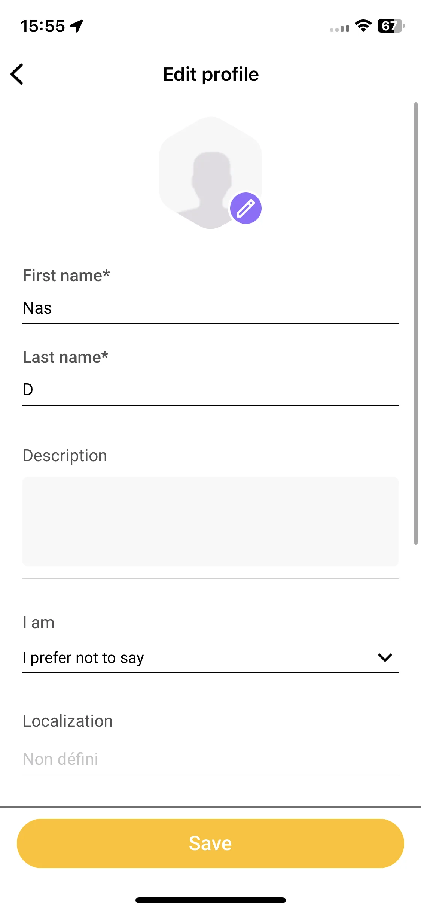This screenshot has height=912, width=421.
Task: Tap the clock time 15:55
Action: [x=43, y=26]
